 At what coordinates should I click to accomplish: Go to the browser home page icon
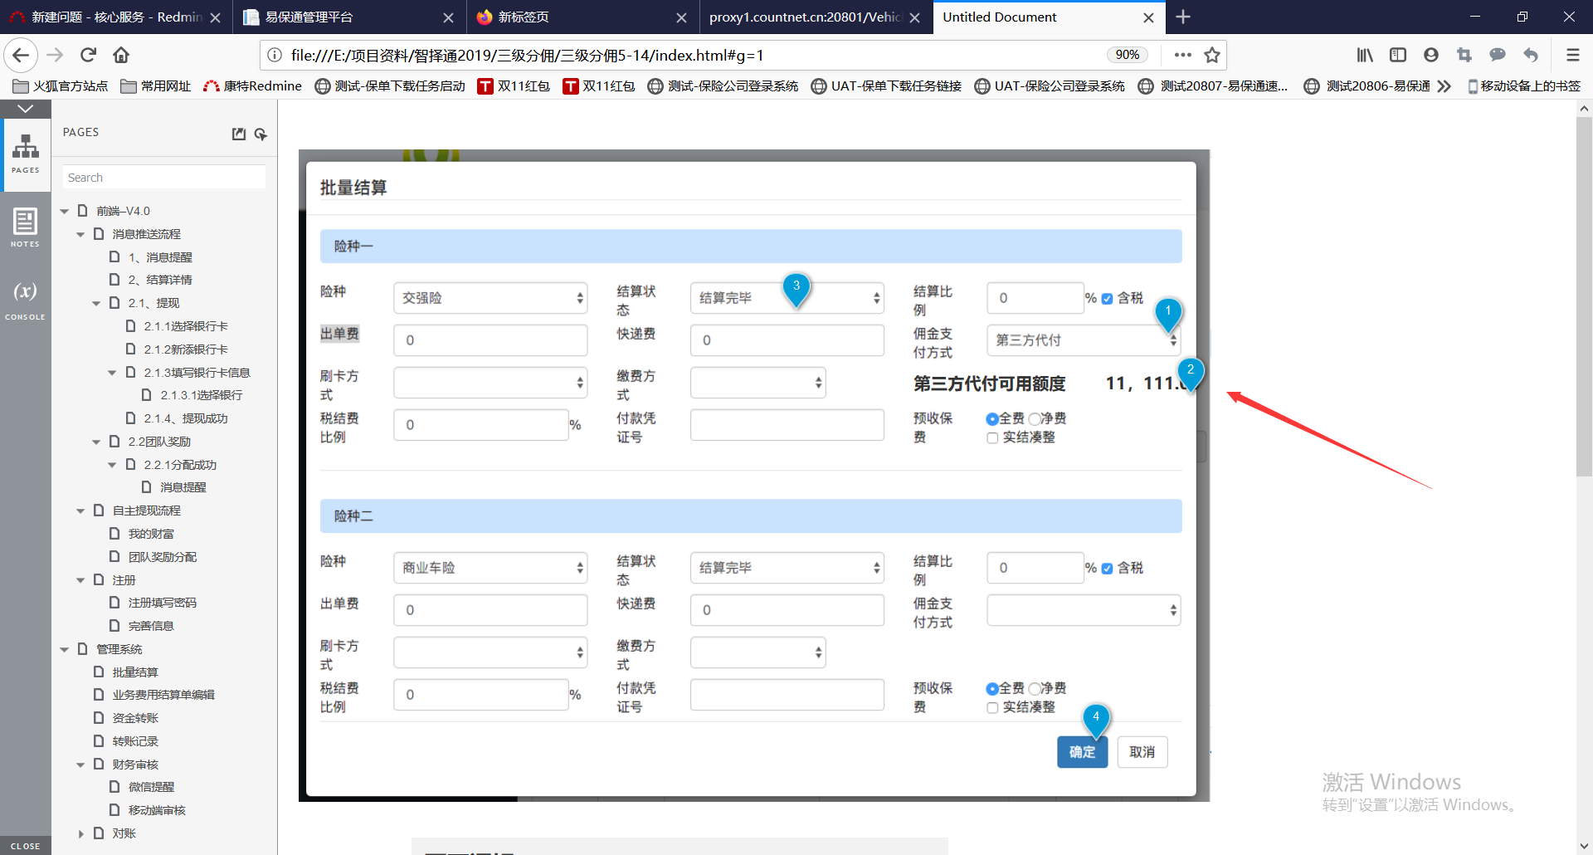click(x=121, y=55)
